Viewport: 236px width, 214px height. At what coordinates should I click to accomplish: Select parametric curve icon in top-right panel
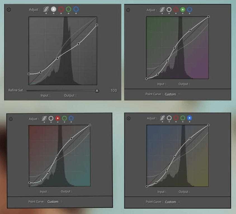click(x=162, y=9)
